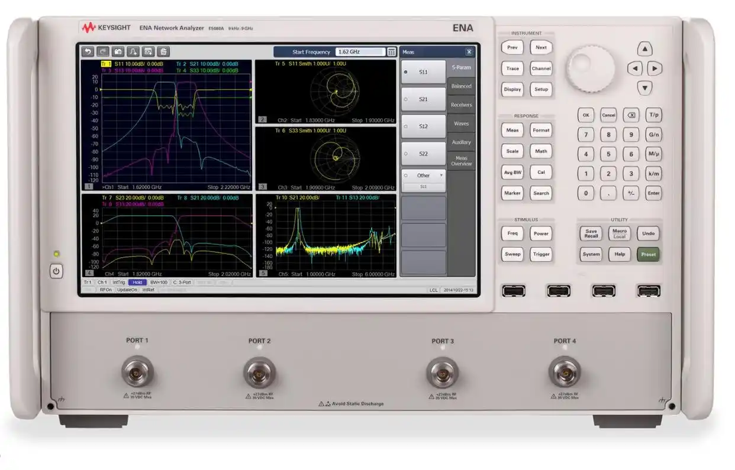Select the Port 1 connector

click(x=137, y=371)
